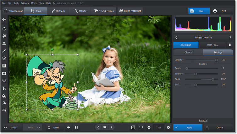Click Add Clipart button
237x134 pixels.
pos(186,45)
